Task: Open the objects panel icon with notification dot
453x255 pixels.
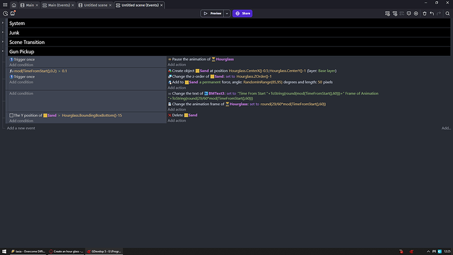Action: pos(12,13)
